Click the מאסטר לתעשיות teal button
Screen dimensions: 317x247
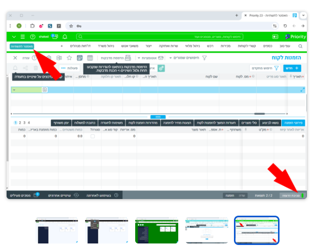pos(22,46)
